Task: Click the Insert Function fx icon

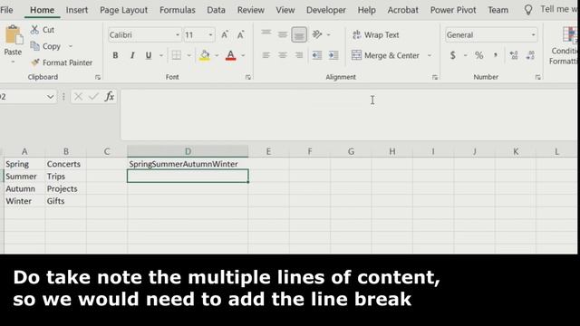Action: 109,97
